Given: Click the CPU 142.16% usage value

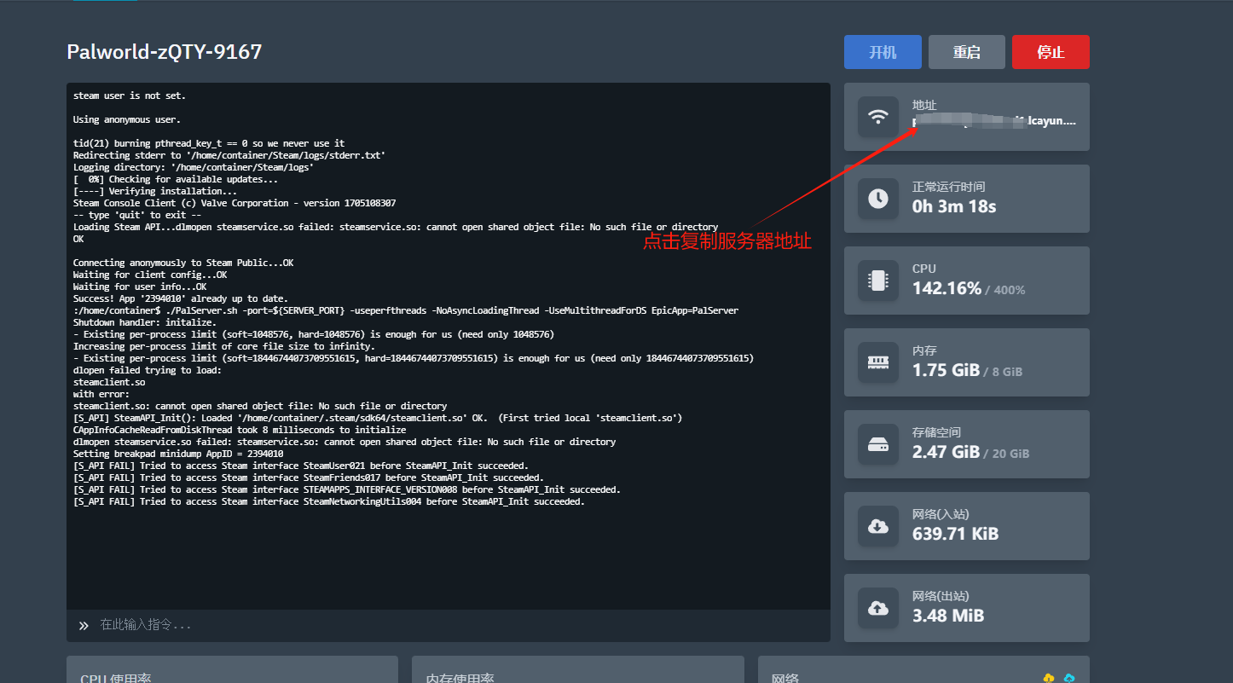Looking at the screenshot, I should pos(946,288).
